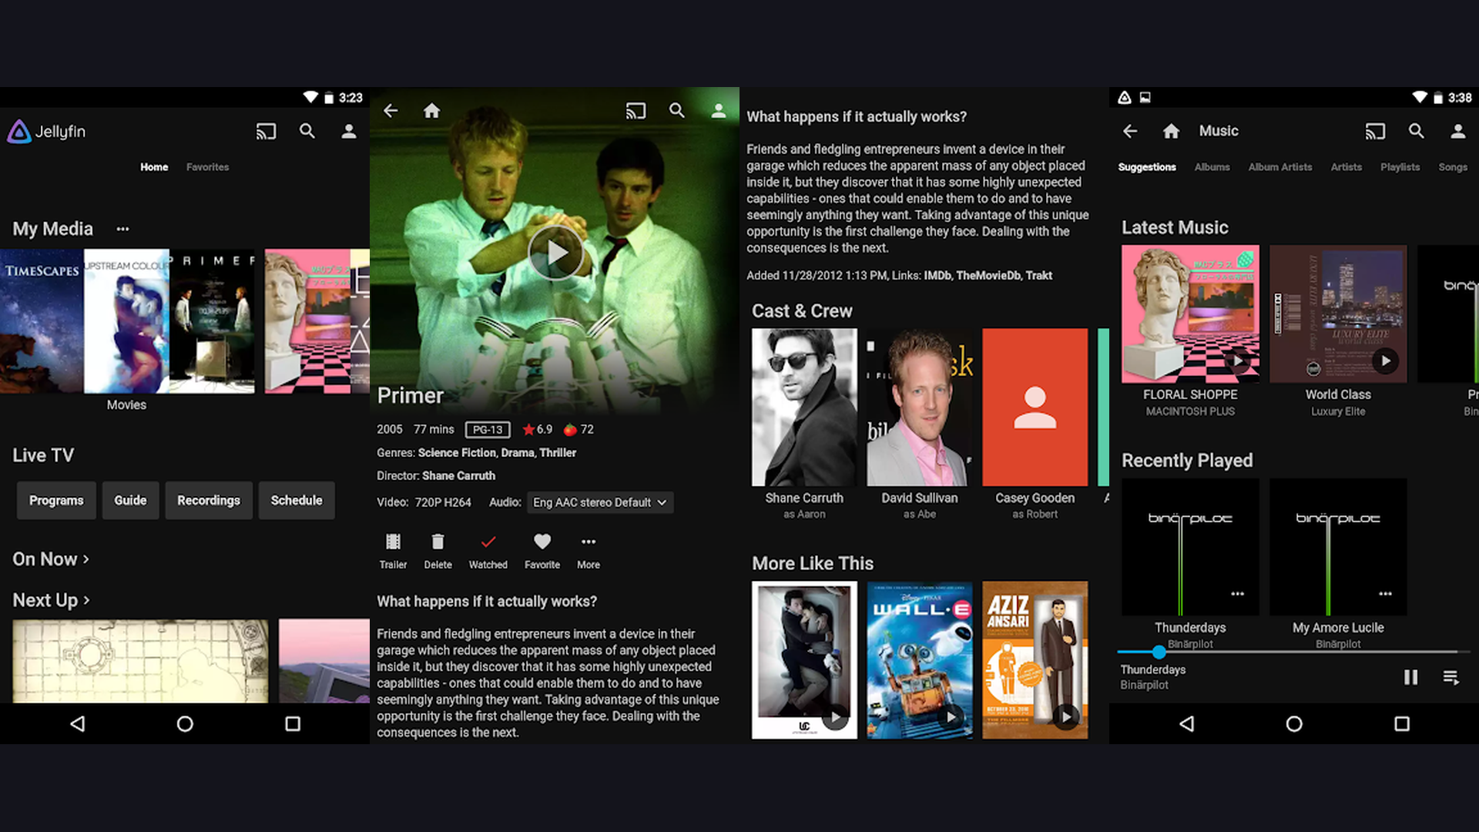Open user profile on Jellyfin home screen
Image resolution: width=1479 pixels, height=832 pixels.
(349, 132)
